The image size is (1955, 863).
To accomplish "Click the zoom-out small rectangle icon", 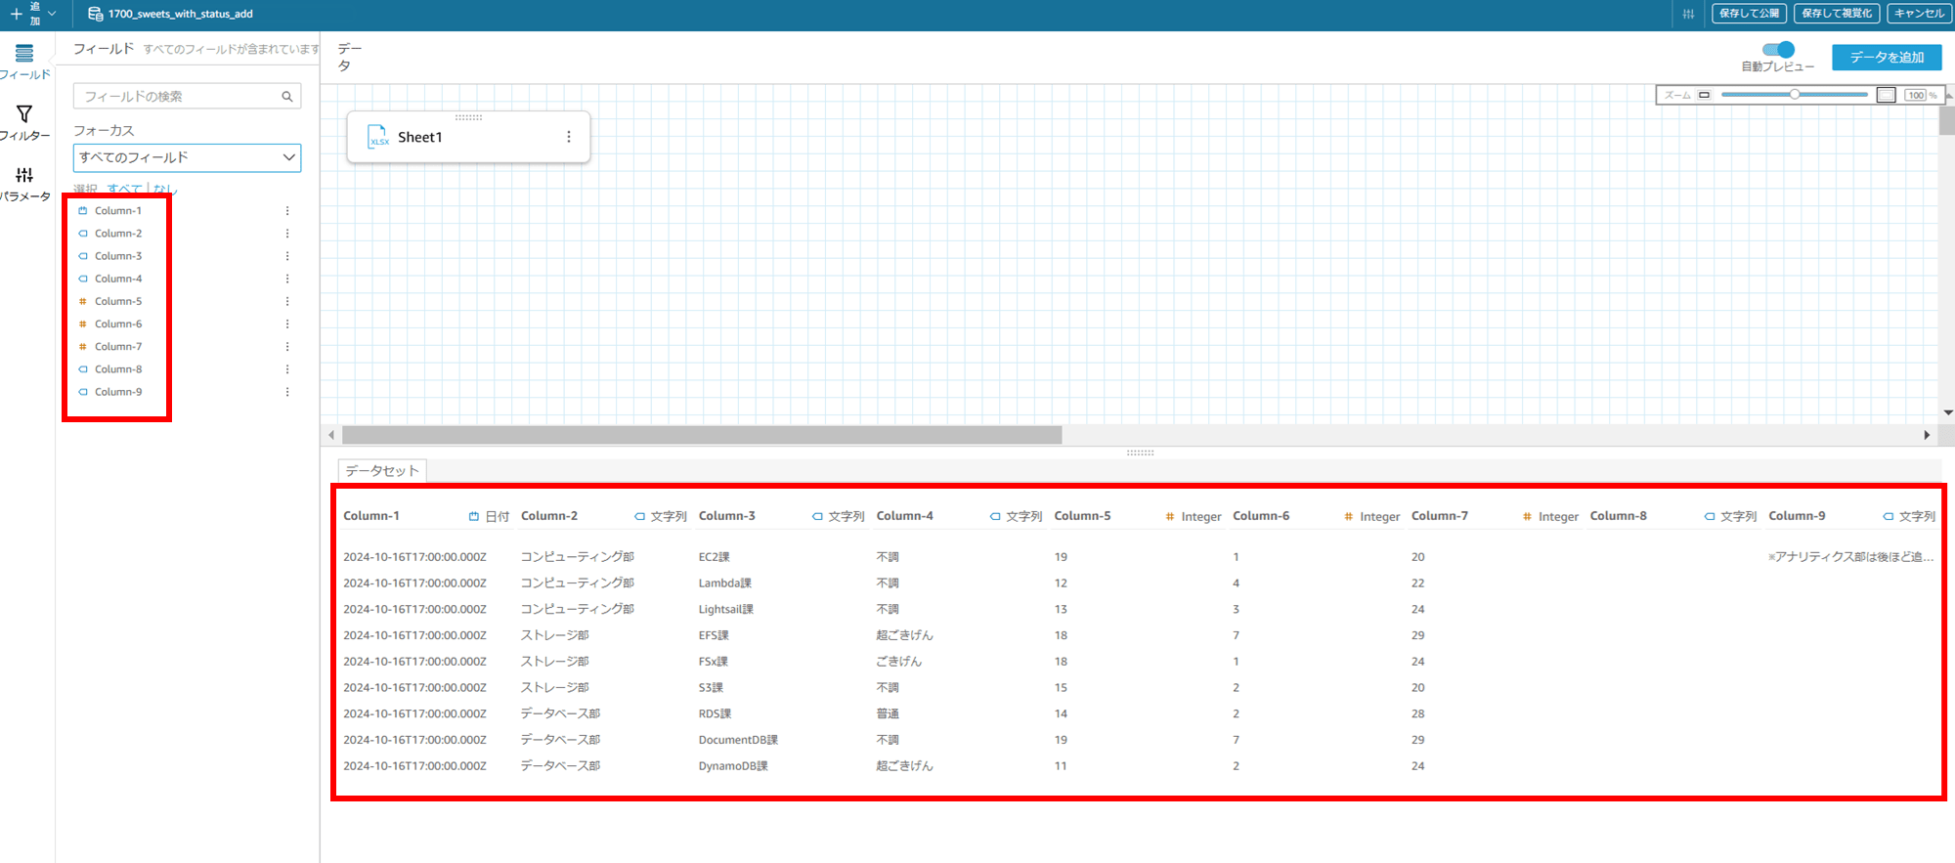I will 1704,95.
